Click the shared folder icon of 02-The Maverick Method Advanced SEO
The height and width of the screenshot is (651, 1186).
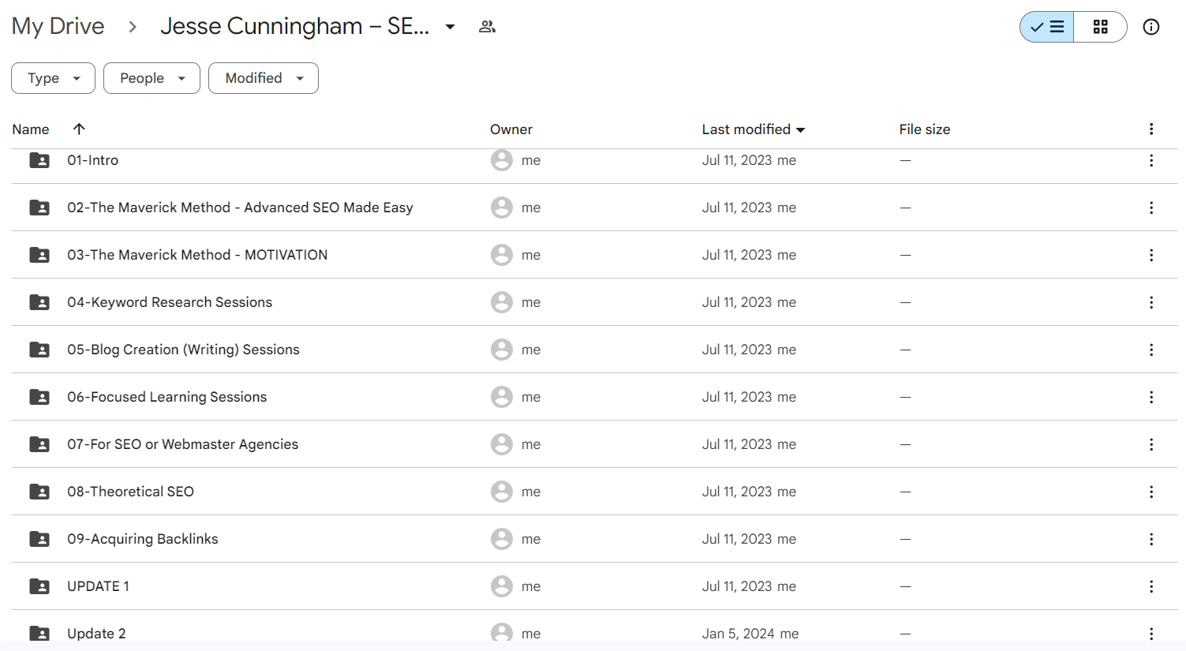tap(39, 208)
